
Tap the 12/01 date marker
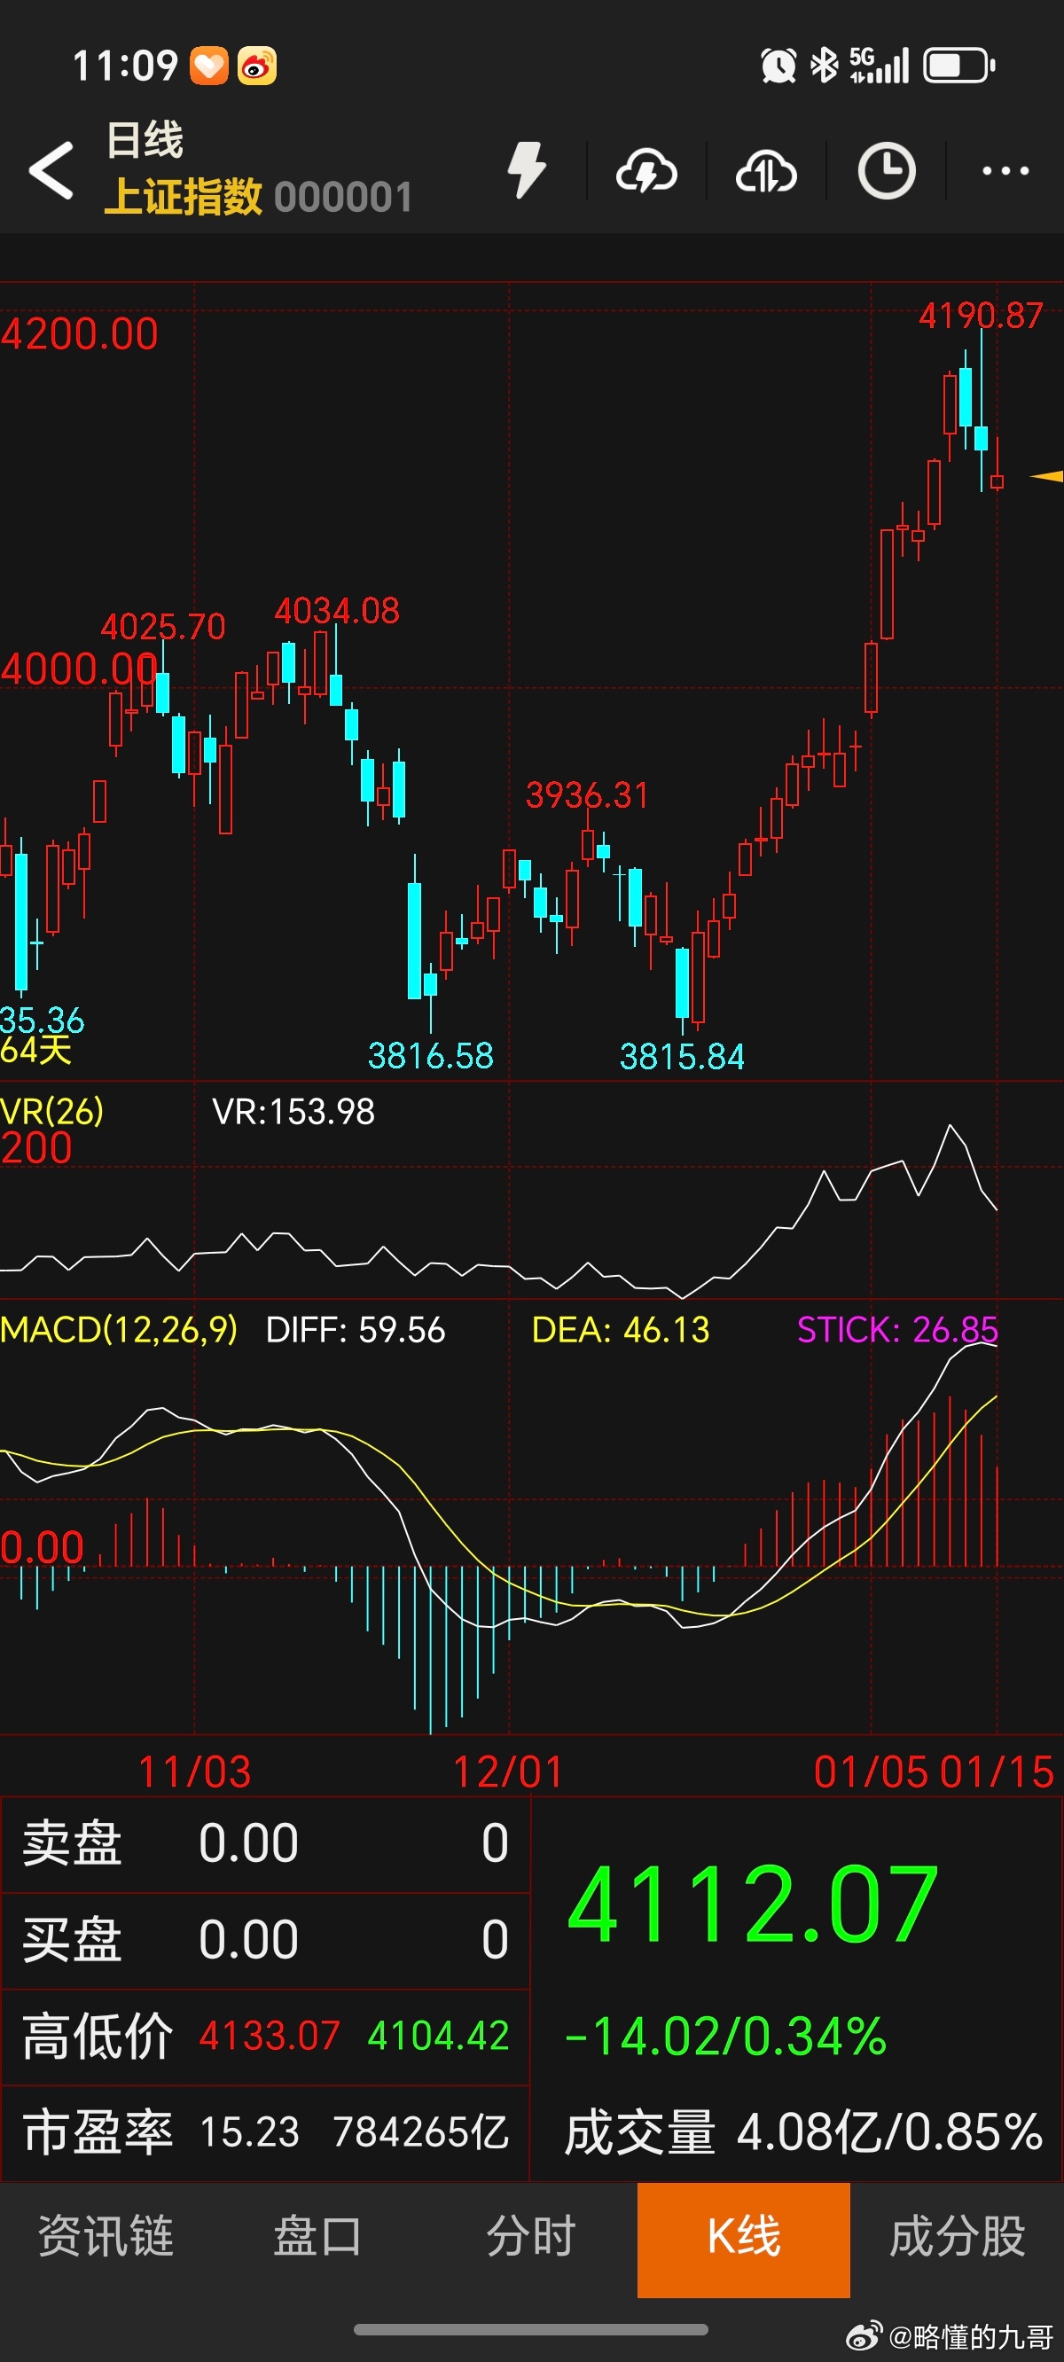(x=508, y=1771)
